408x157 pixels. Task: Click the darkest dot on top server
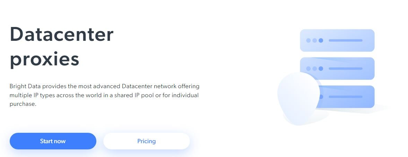tap(321, 40)
